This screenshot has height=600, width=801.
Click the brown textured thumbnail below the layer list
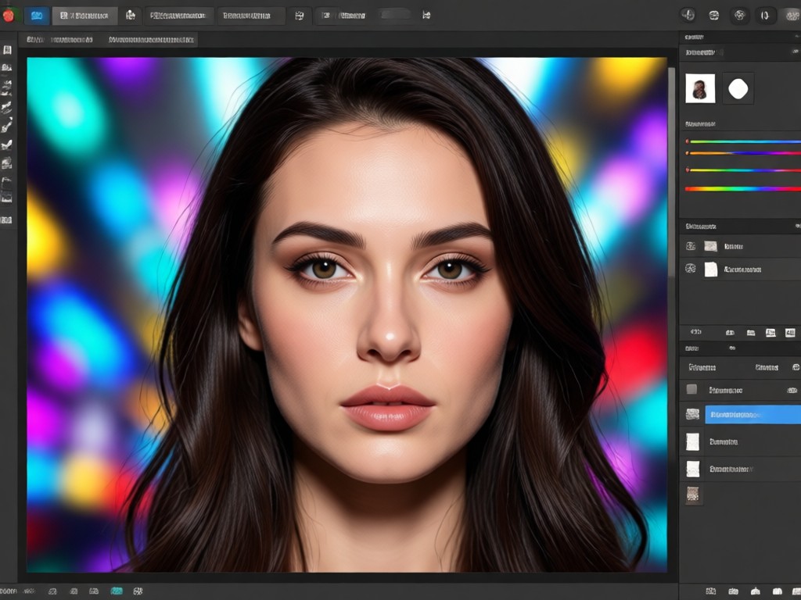(693, 494)
